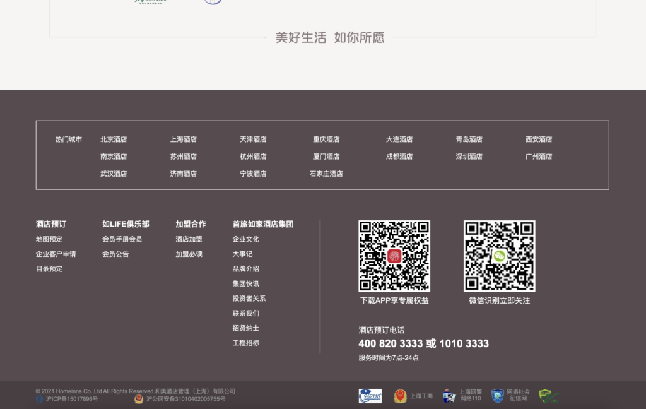The height and width of the screenshot is (409, 646).
Task: Open the green shield certification icon
Action: click(549, 396)
